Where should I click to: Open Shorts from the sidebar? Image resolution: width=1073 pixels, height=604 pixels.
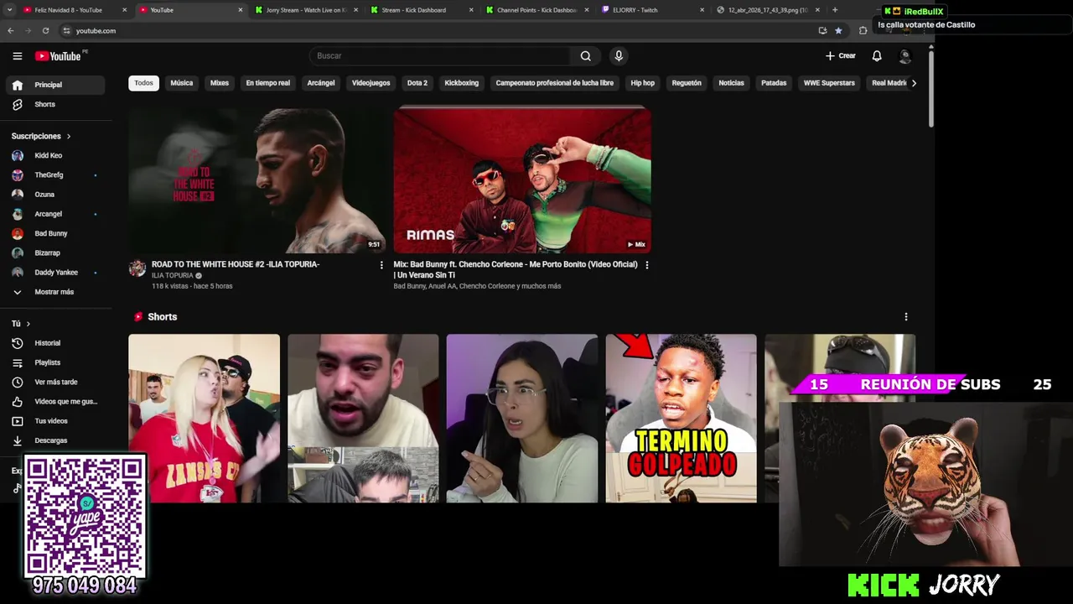(56, 105)
